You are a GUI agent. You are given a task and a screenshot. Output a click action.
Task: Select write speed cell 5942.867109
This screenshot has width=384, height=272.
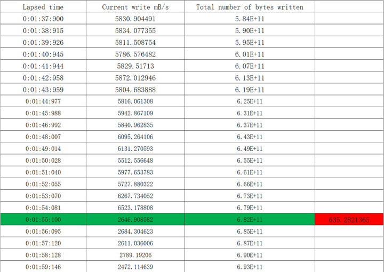(135, 113)
